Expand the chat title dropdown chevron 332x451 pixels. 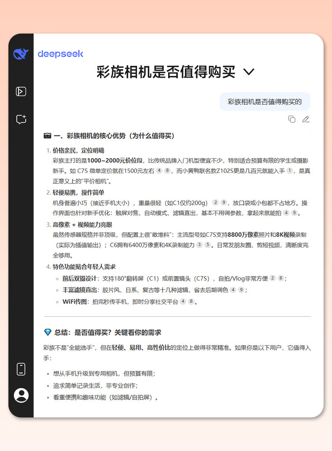pos(249,72)
